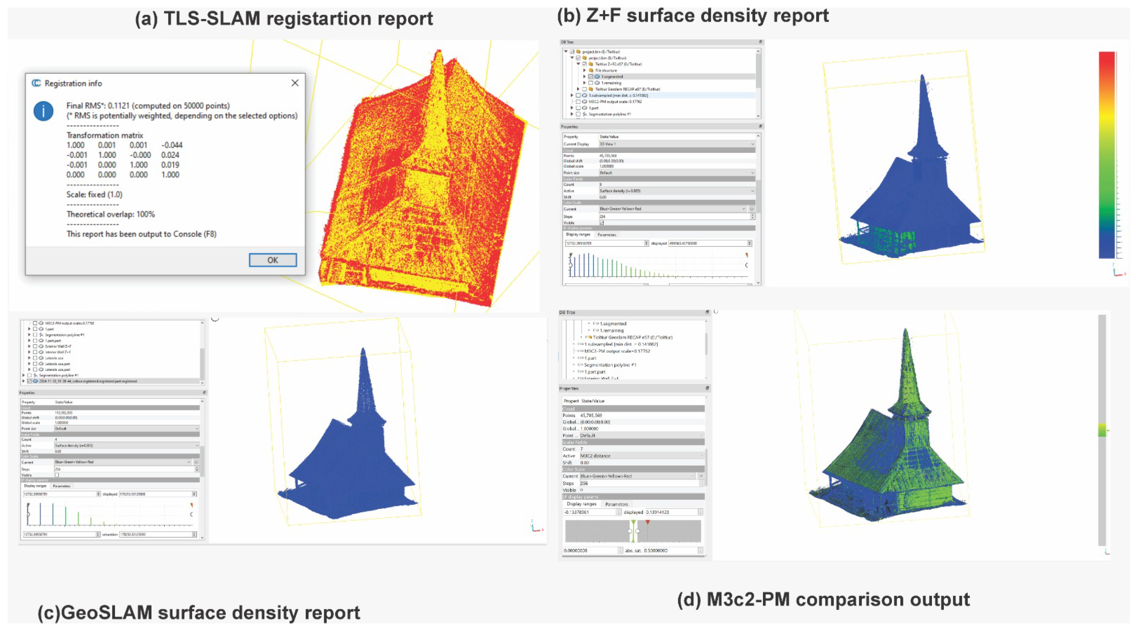Viewport: 1136px width, 631px height.
Task: Enable the Exterior Wall Z+F checkbox, panel (c)
Action: click(35, 346)
